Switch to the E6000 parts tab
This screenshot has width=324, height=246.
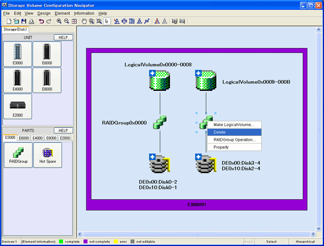coord(24,138)
